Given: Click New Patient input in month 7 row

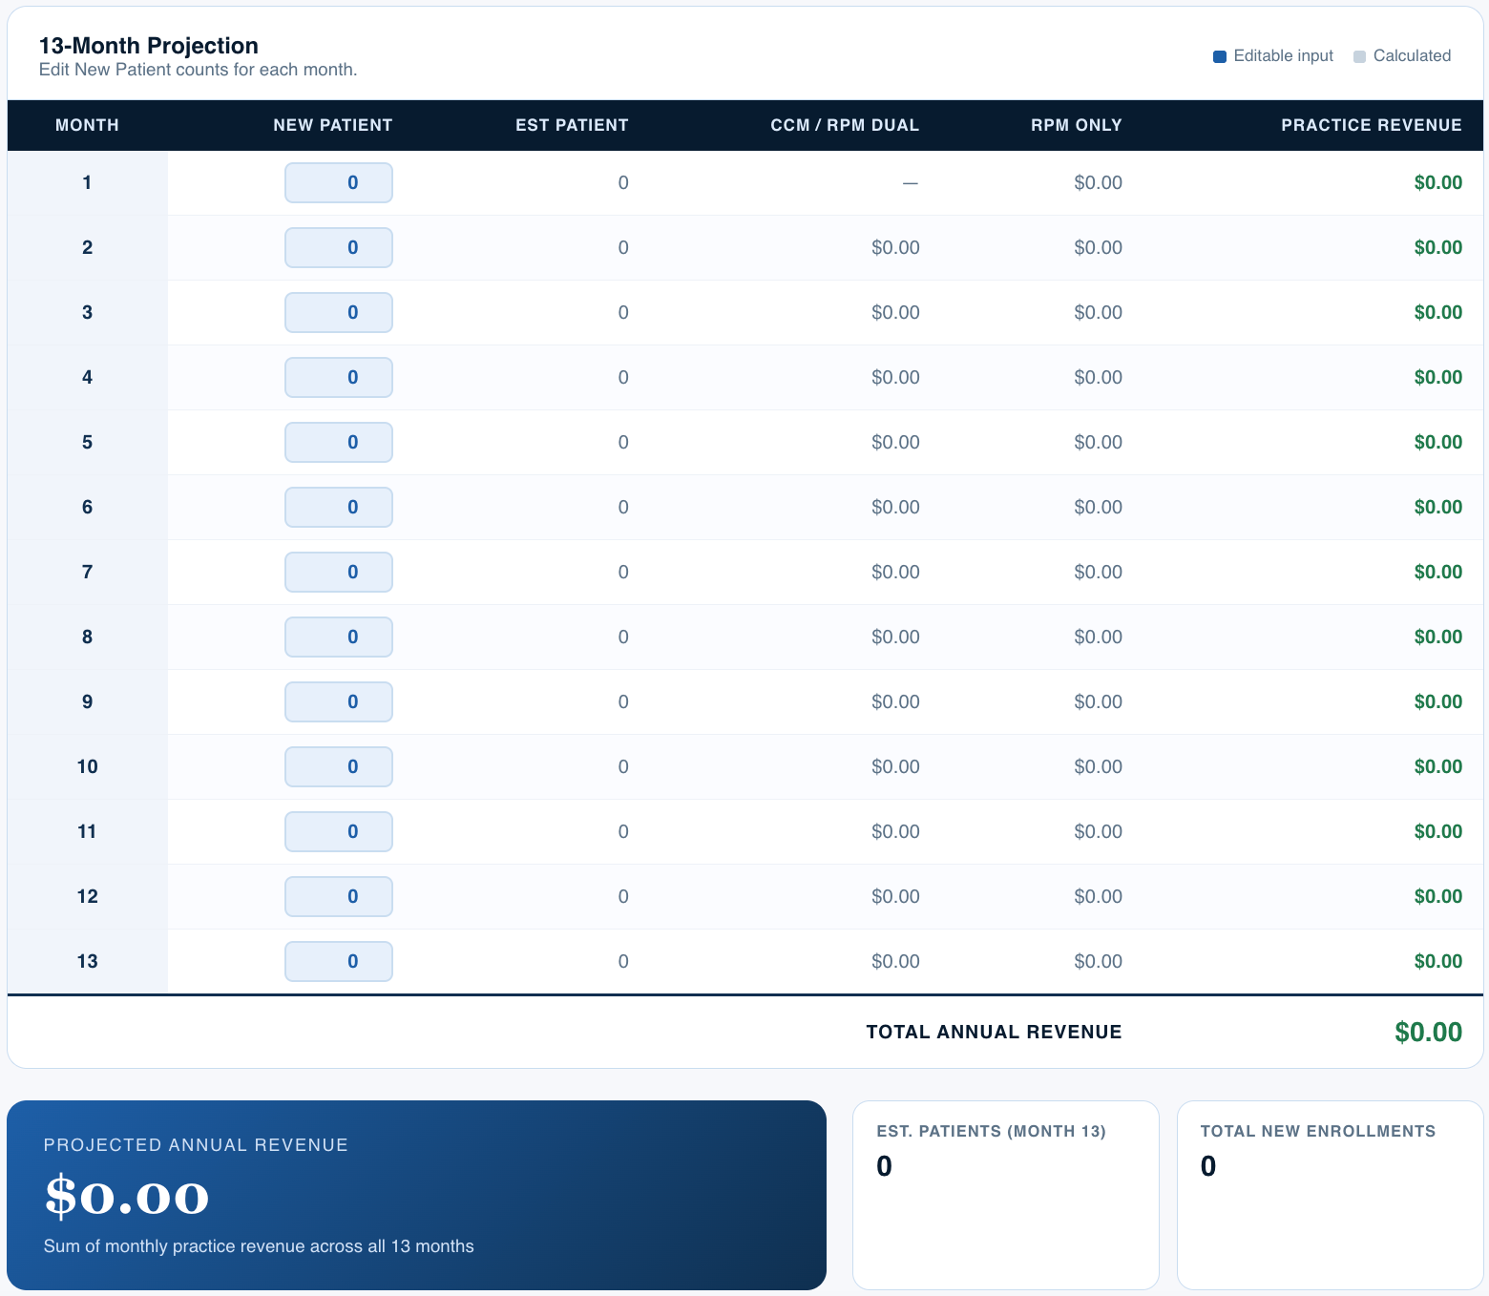Looking at the screenshot, I should [339, 572].
